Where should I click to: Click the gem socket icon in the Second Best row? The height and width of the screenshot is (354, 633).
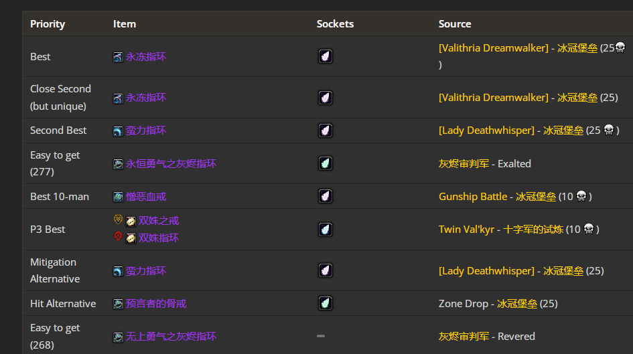pyautogui.click(x=325, y=130)
